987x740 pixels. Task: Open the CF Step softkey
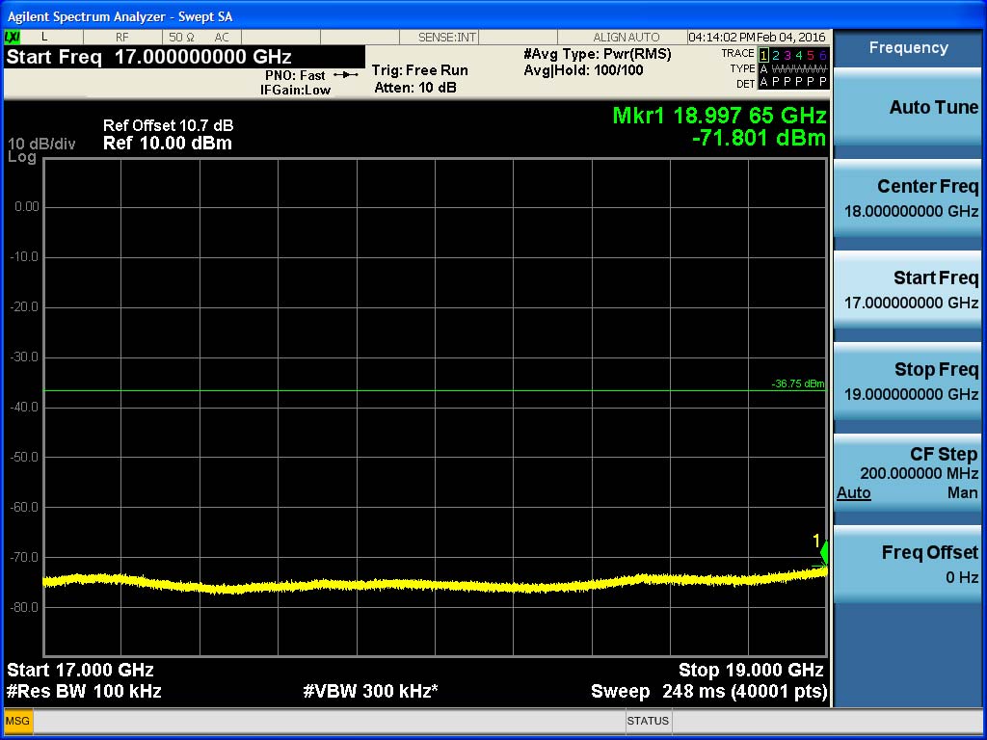point(907,472)
